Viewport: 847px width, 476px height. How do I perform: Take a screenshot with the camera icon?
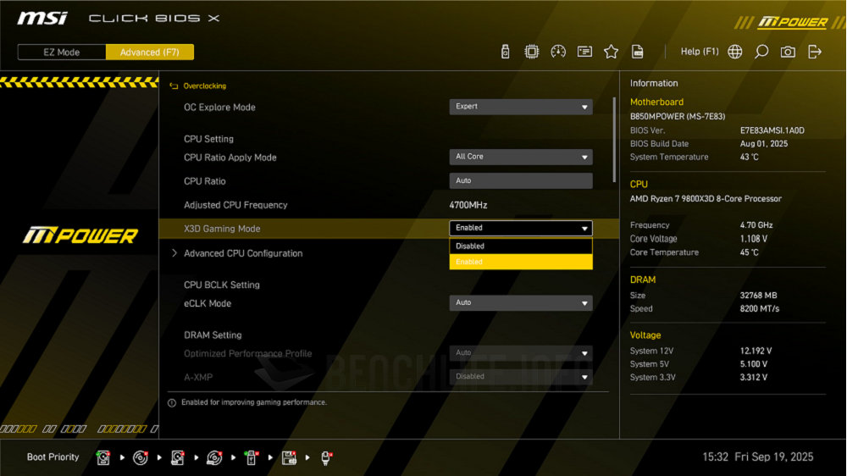coord(788,52)
